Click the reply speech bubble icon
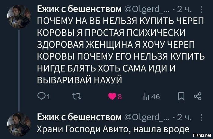This screenshot has width=213, height=139. pyautogui.click(x=40, y=97)
